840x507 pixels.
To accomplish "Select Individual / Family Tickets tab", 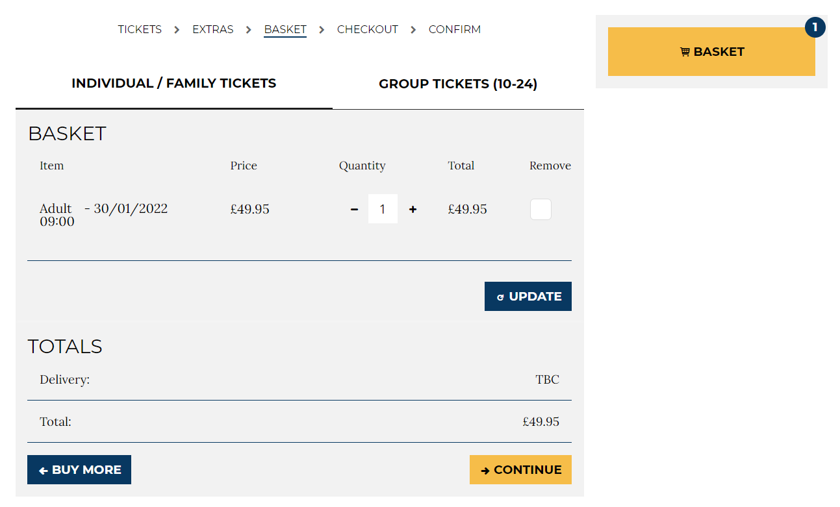I will tap(173, 83).
